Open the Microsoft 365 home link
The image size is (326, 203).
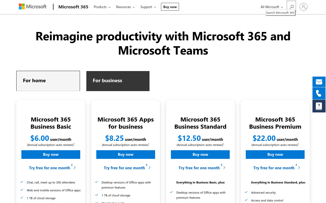(73, 7)
